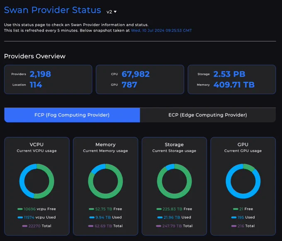Click the Providers Overview heading
This screenshot has height=241, width=282.
(35, 56)
